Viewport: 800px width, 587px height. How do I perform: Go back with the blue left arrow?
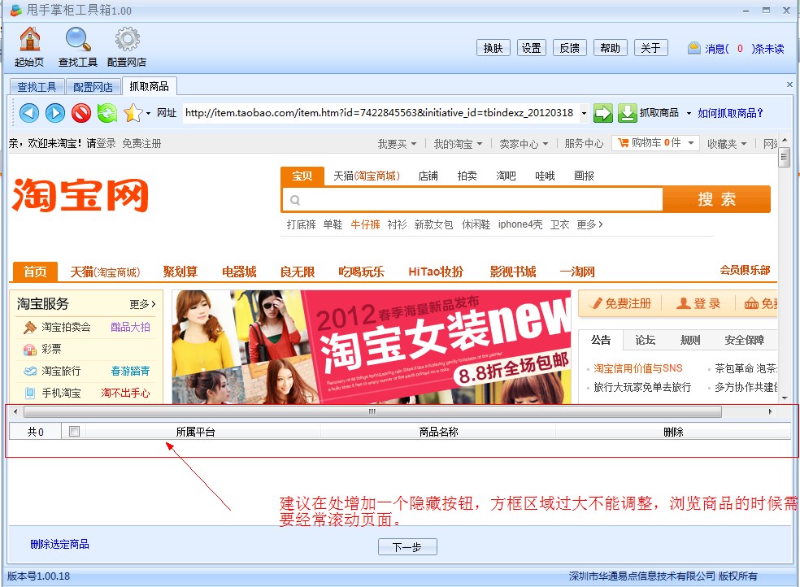tap(29, 113)
